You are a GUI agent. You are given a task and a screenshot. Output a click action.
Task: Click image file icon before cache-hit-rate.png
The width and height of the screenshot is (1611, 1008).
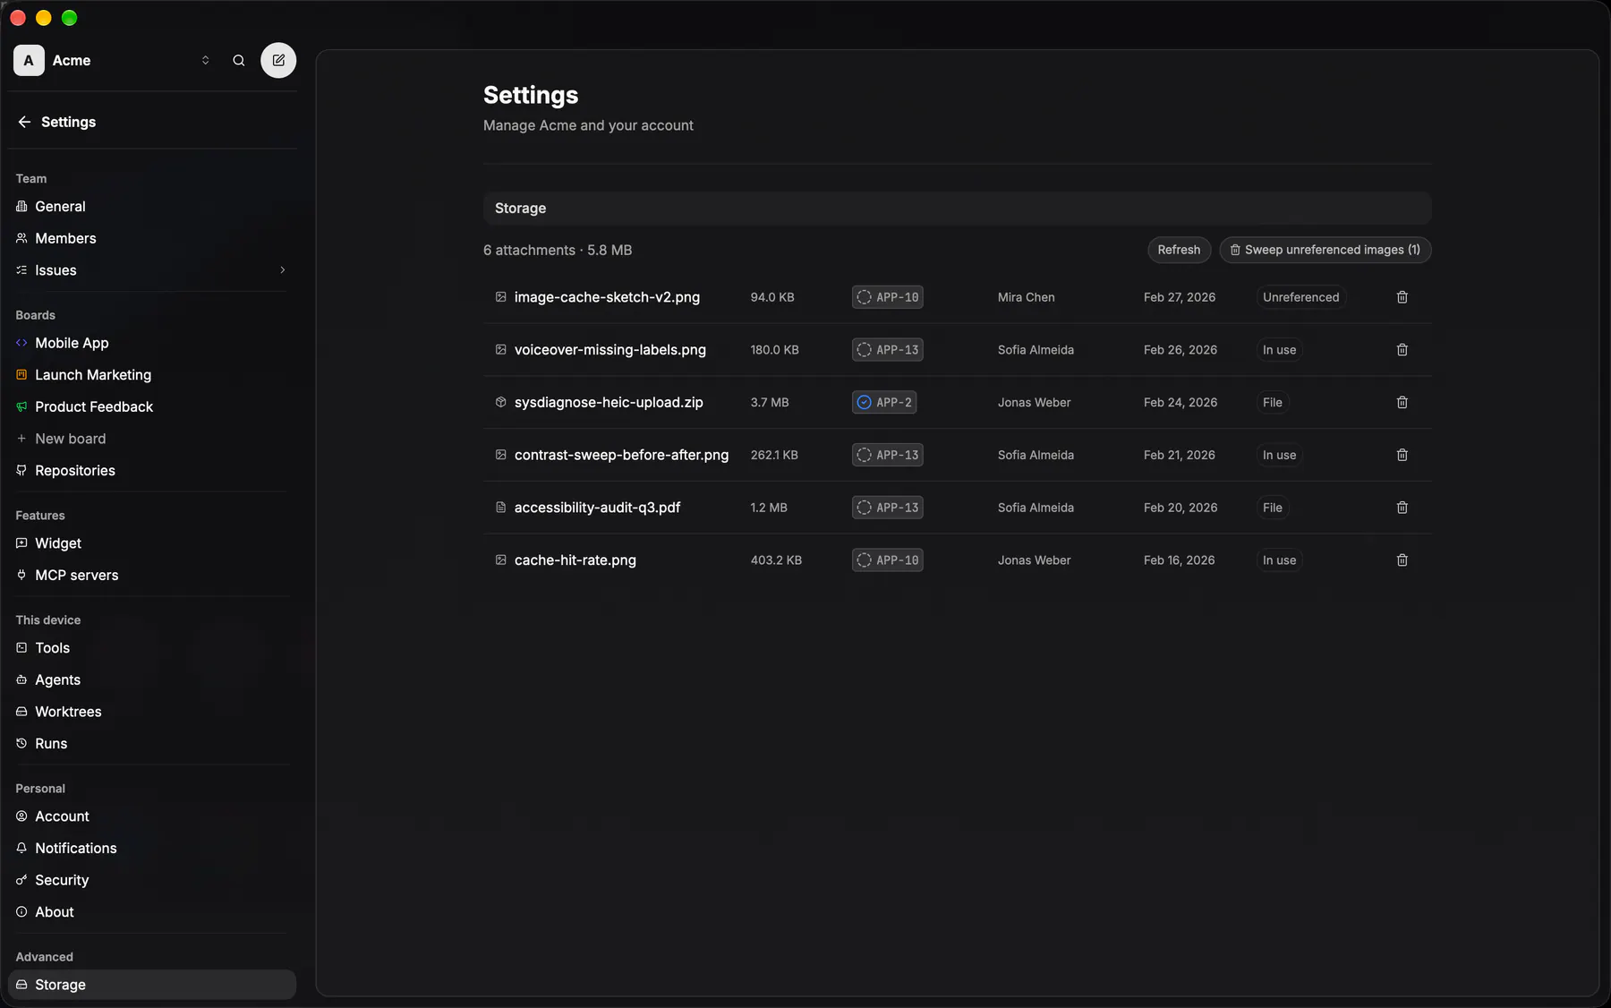(501, 560)
